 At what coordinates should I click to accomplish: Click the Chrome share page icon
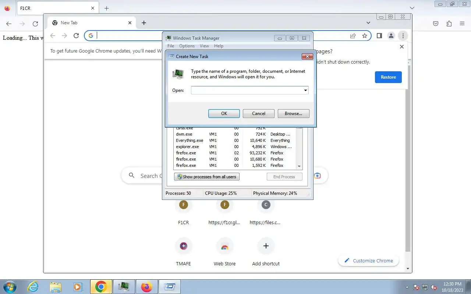pyautogui.click(x=353, y=36)
